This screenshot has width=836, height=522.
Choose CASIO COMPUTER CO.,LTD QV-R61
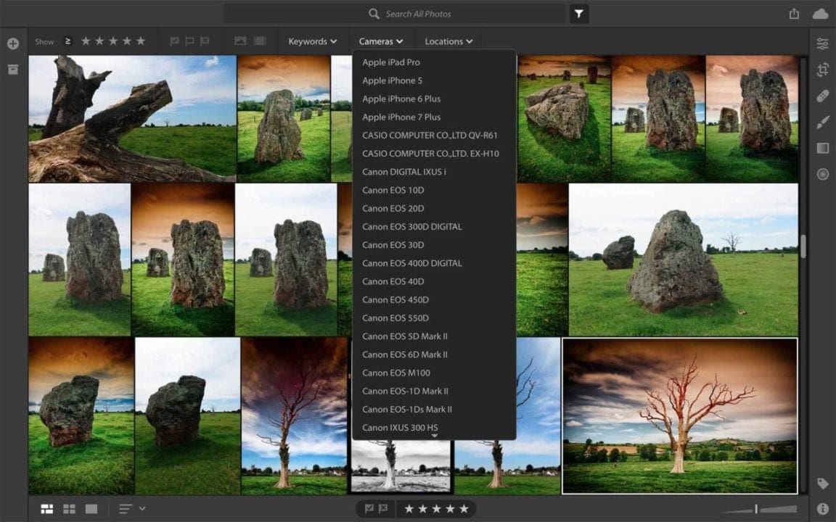[430, 136]
